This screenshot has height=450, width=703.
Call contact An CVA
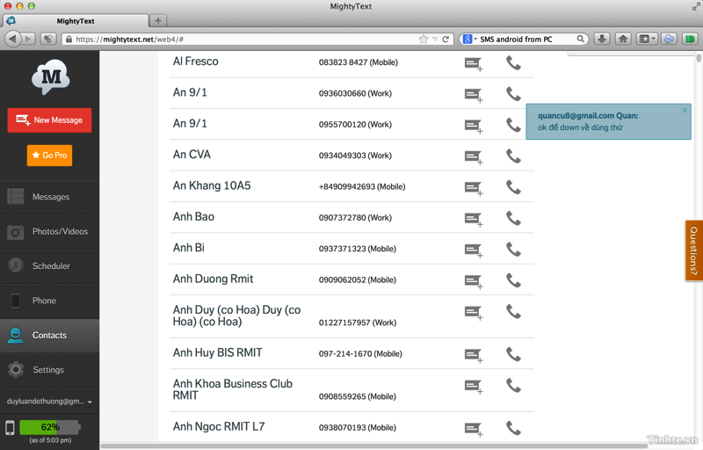point(513,156)
